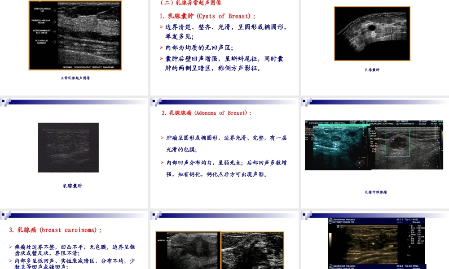The width and height of the screenshot is (449, 269).
Task: Select the normal breast anatomy ultrasound image
Action: (x=74, y=37)
